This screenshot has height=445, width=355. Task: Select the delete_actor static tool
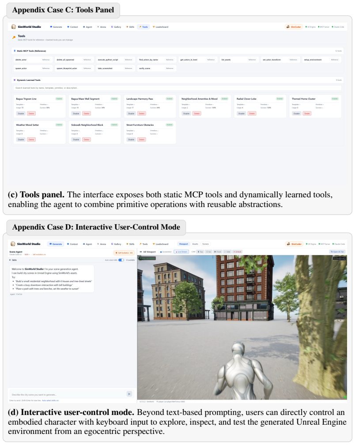pyautogui.click(x=32, y=60)
